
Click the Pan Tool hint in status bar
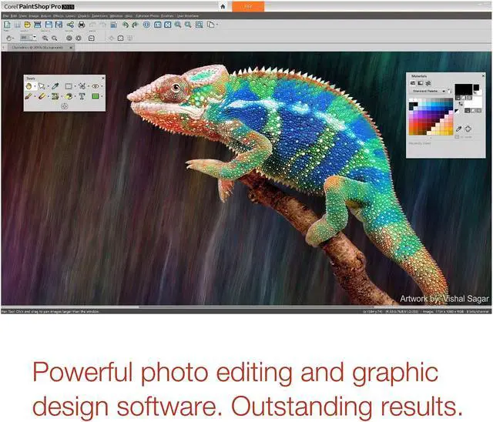(x=50, y=312)
